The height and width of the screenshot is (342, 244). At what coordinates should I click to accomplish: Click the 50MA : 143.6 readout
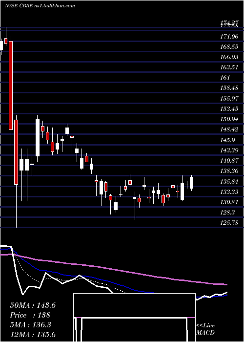coord(33,305)
